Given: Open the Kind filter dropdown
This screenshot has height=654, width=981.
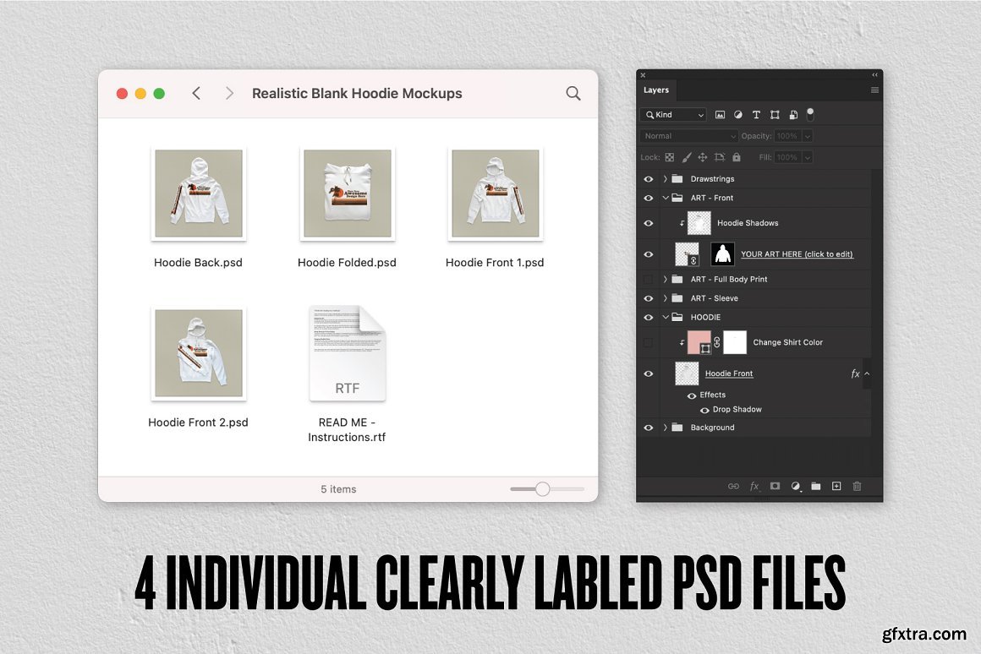Looking at the screenshot, I should click(x=673, y=115).
